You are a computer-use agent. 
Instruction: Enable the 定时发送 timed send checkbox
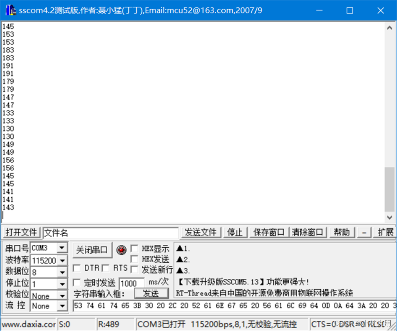click(x=77, y=282)
